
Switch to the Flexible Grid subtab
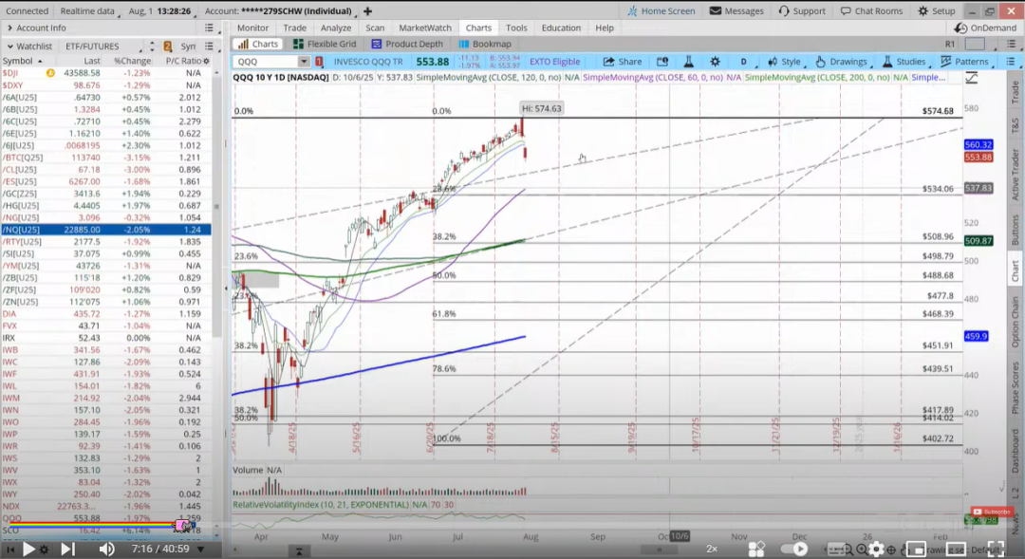pyautogui.click(x=325, y=44)
